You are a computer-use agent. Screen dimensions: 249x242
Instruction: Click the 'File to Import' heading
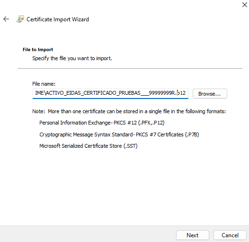(x=38, y=50)
